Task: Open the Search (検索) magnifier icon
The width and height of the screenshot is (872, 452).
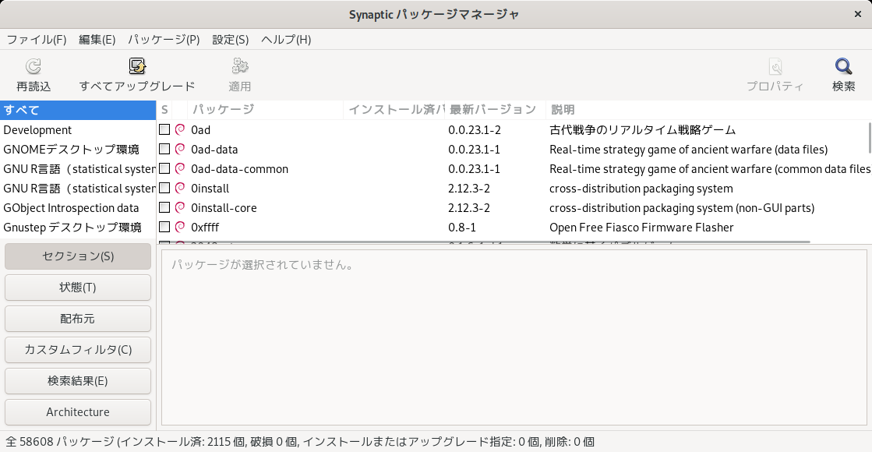Action: click(844, 67)
